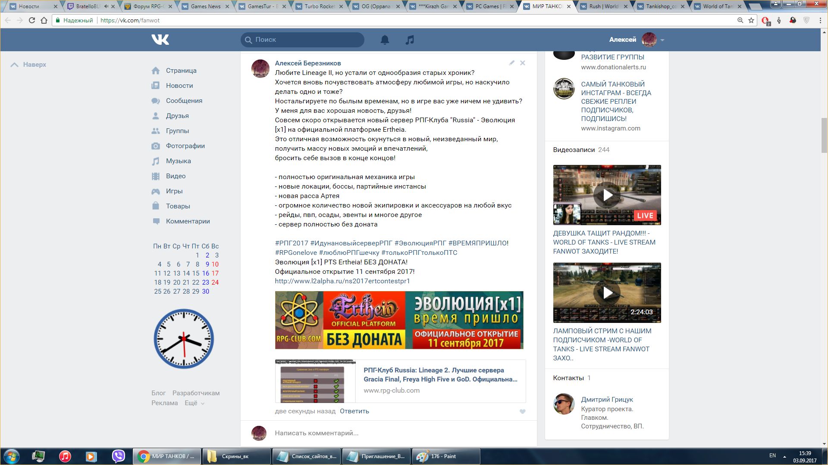Open the Эволюция x1 banner image
The height and width of the screenshot is (465, 828).
click(x=399, y=320)
